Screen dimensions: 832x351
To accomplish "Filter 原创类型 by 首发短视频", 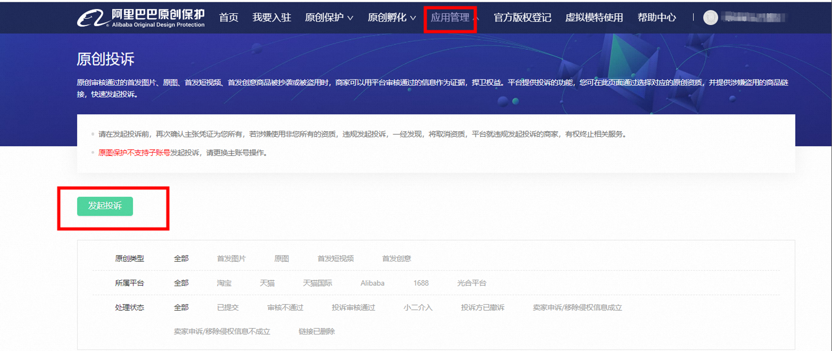I will [x=335, y=259].
